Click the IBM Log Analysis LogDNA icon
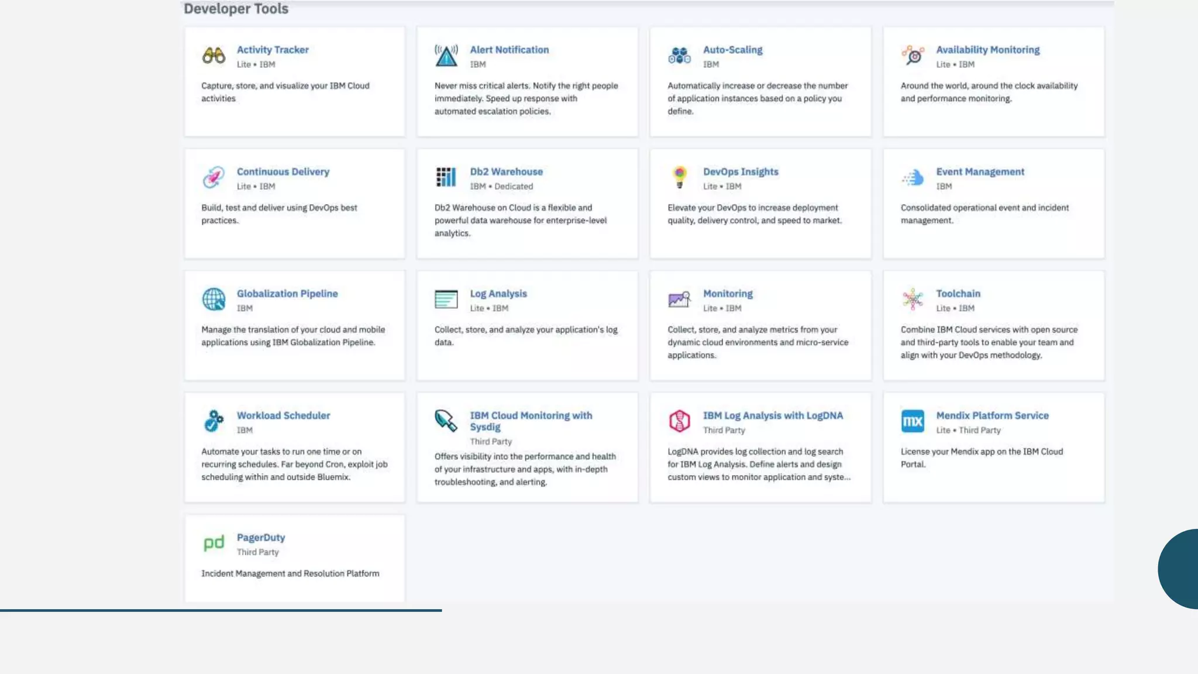 (x=679, y=421)
